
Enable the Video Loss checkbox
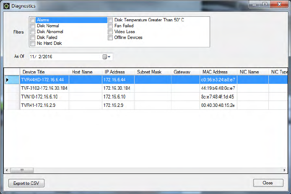tap(110, 32)
